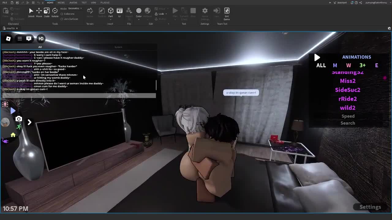Viewport: 392px width, 220px height.
Task: Click the Exit Game icon
Action: click(x=227, y=12)
